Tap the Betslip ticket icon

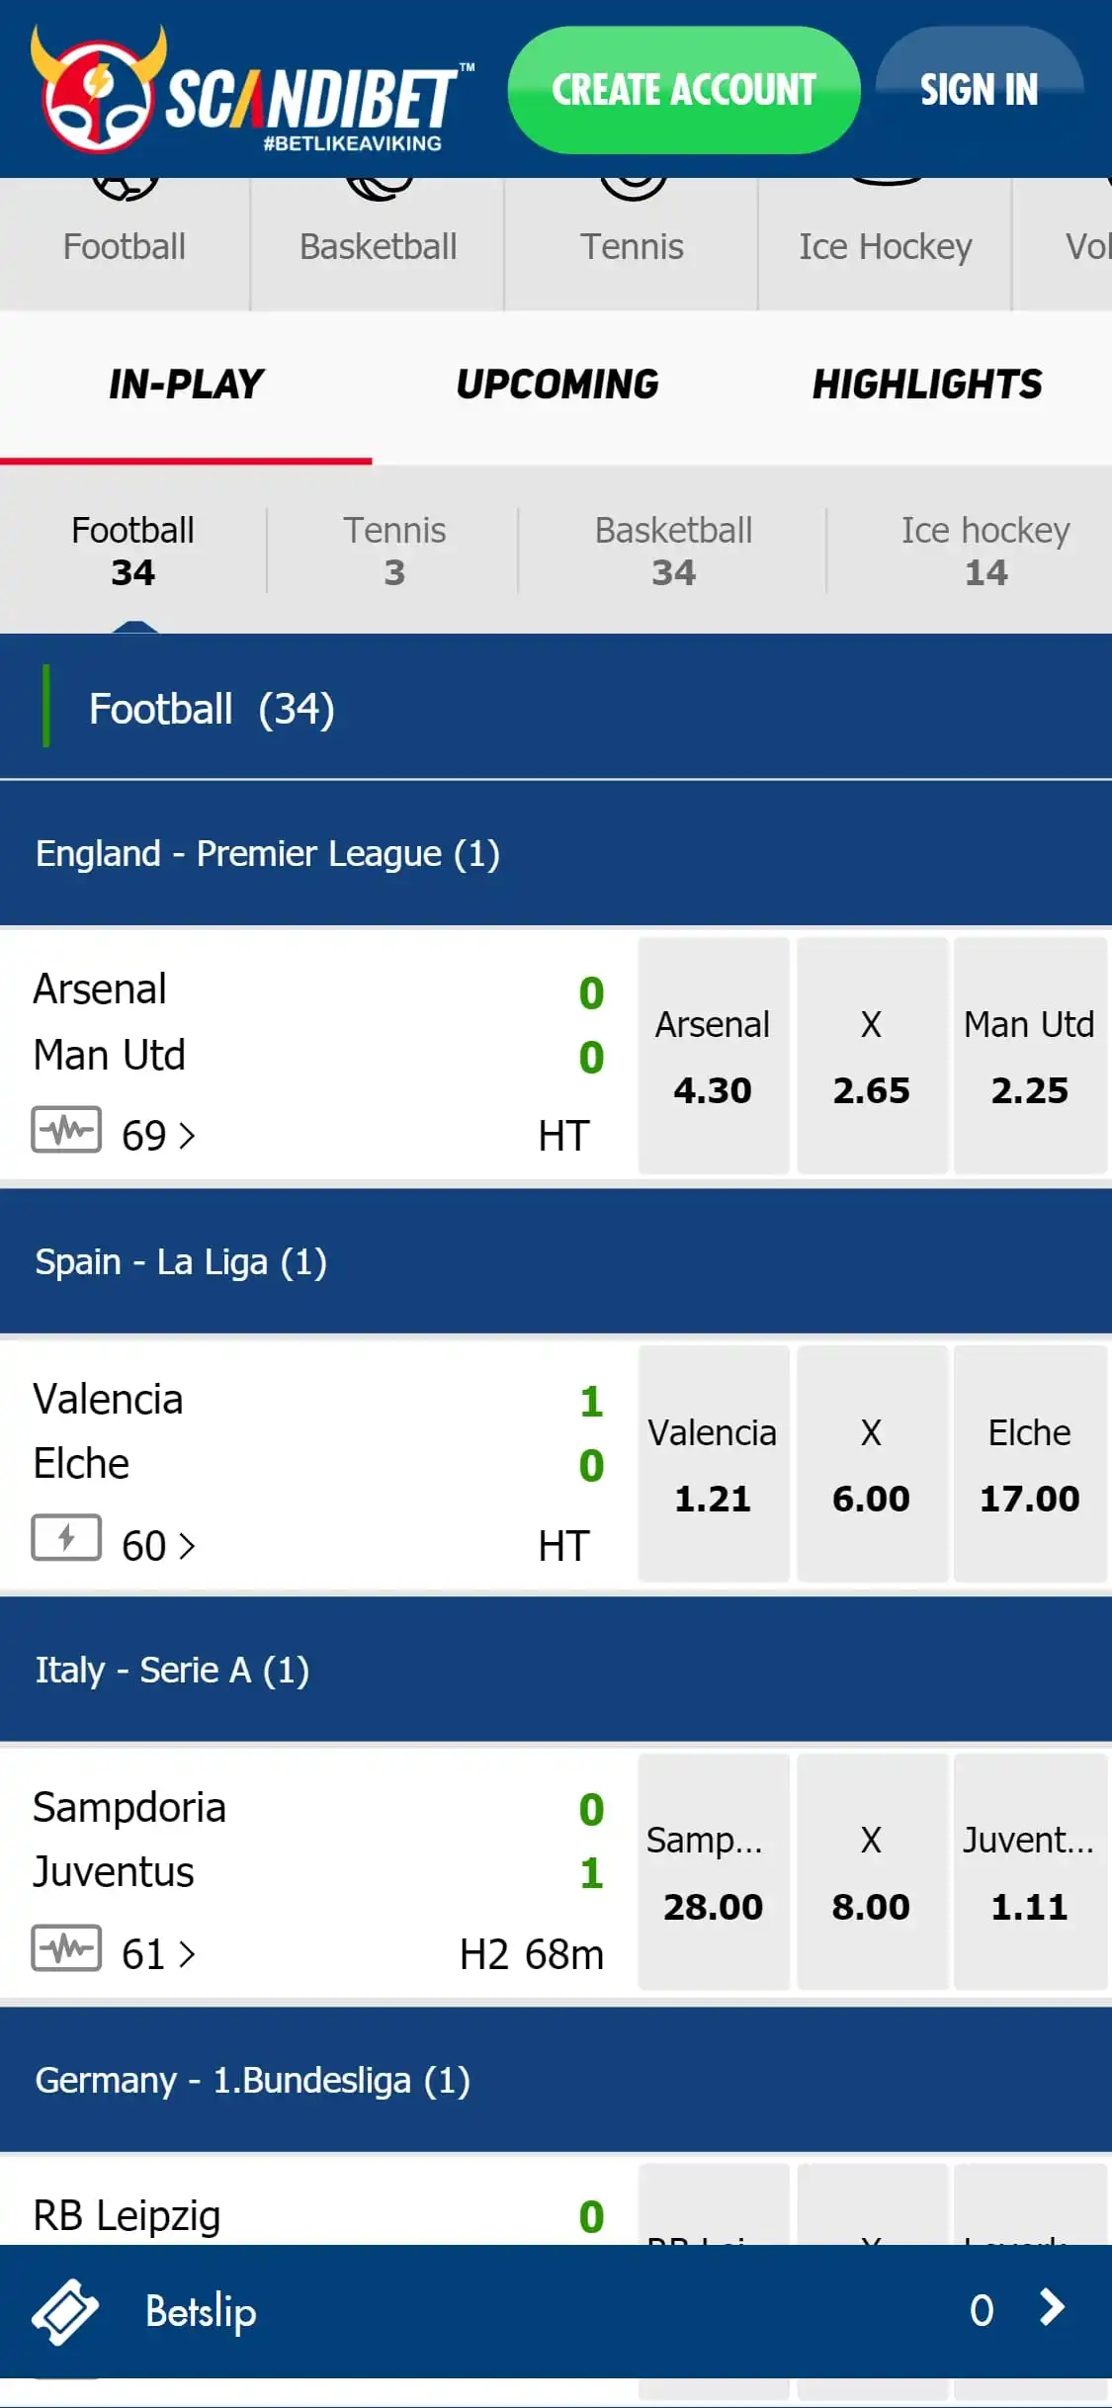(65, 2311)
